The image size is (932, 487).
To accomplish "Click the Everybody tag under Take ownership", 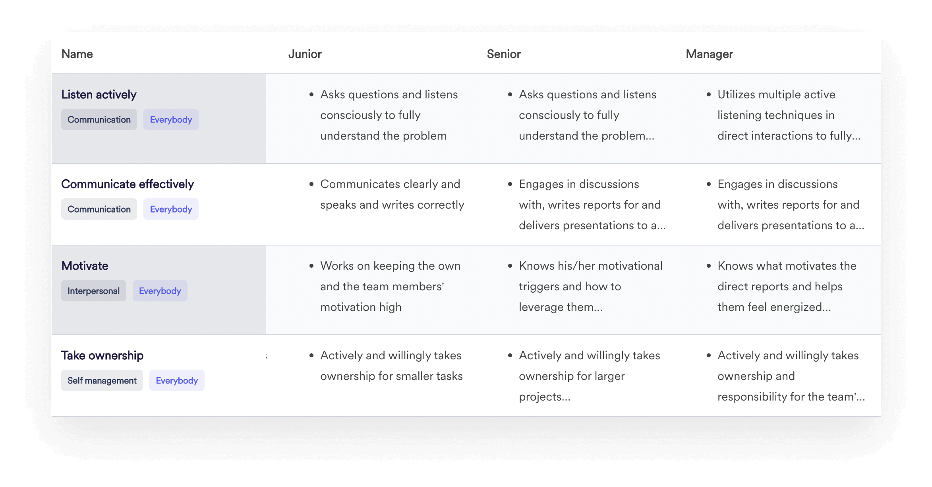I will [x=177, y=380].
